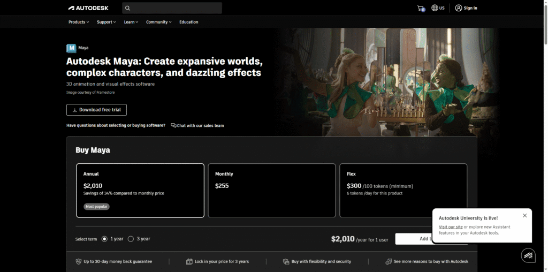Click the $2,010 /year for 1 user total
The height and width of the screenshot is (272, 548).
[360, 239]
